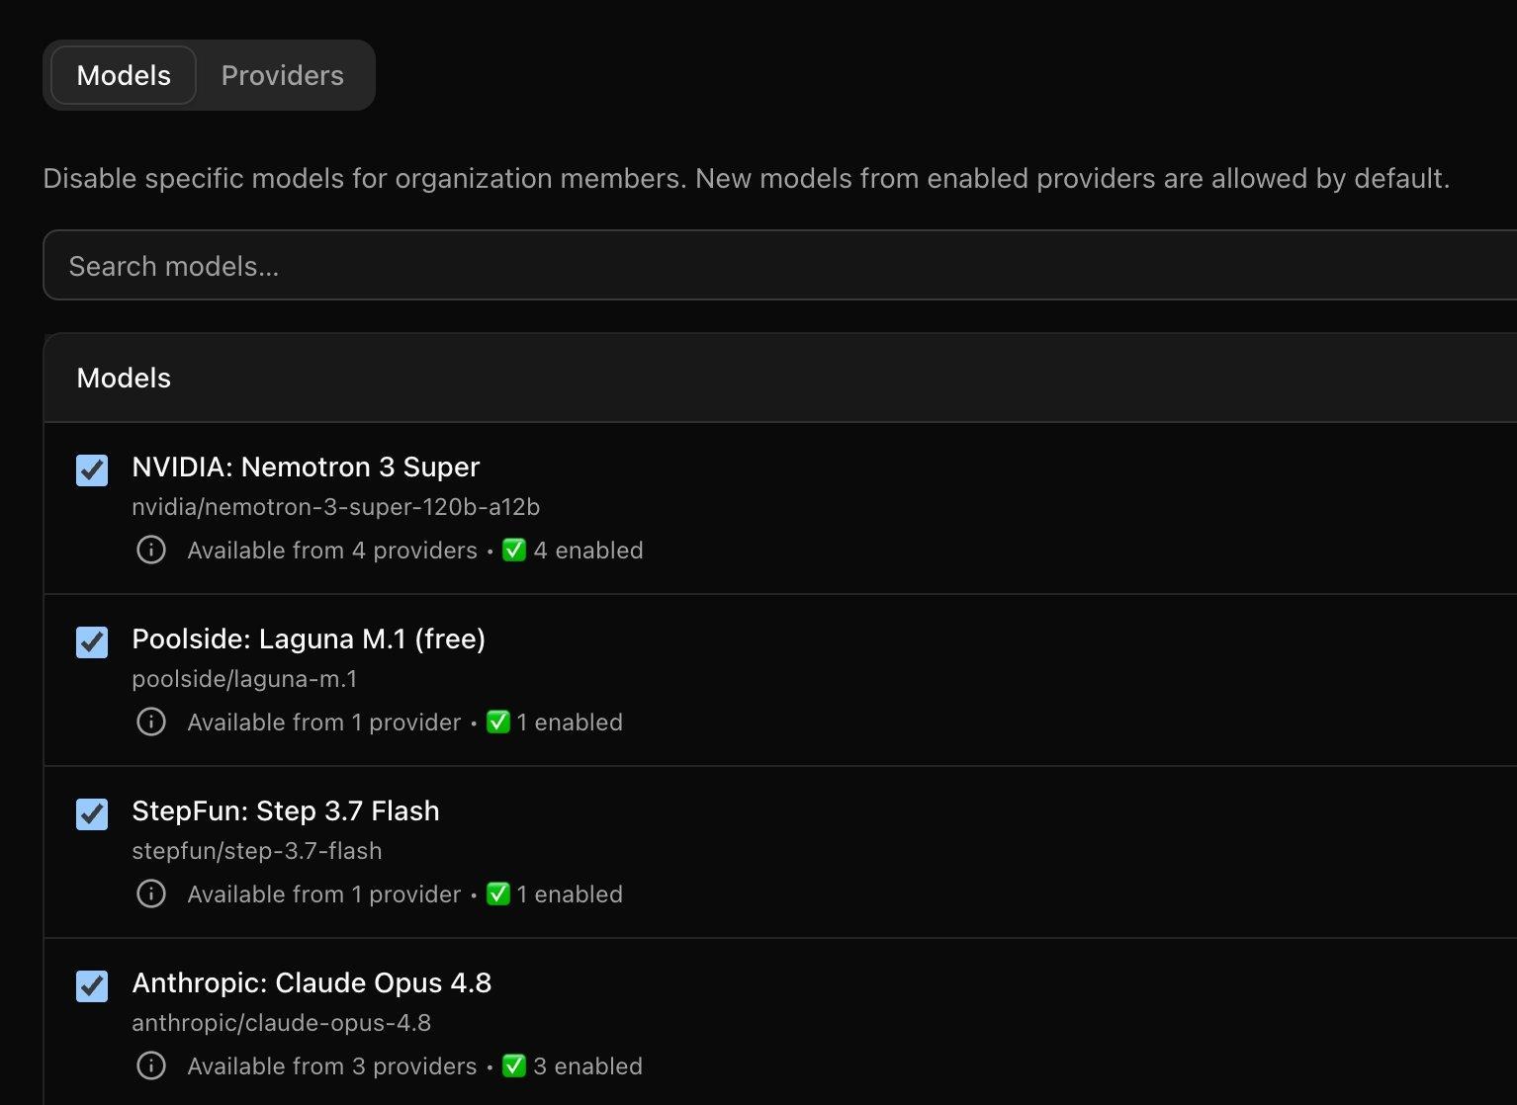The height and width of the screenshot is (1105, 1517).
Task: Click the 'Disable specific models' description text
Action: pyautogui.click(x=747, y=178)
